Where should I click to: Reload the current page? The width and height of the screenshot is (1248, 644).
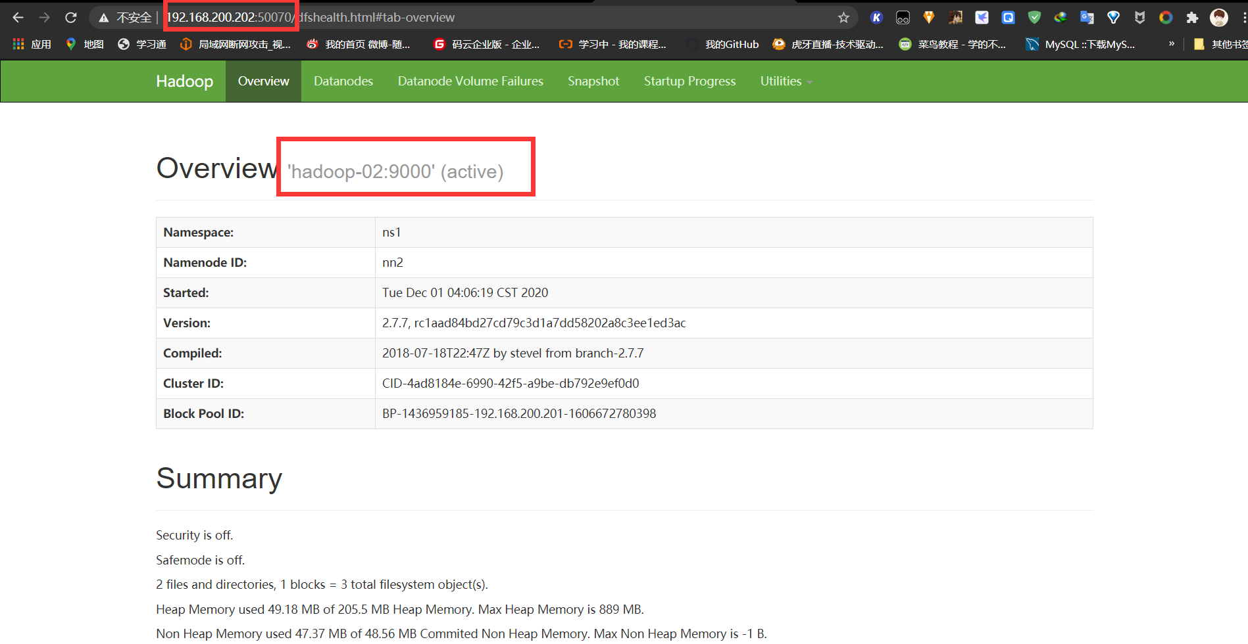pos(70,17)
